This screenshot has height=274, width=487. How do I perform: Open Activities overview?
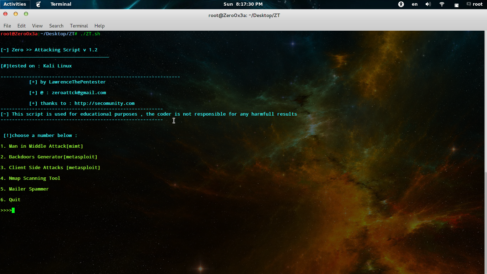[x=15, y=4]
